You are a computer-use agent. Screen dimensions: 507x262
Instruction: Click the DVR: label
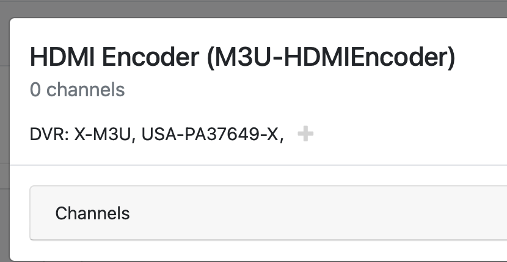coord(51,135)
